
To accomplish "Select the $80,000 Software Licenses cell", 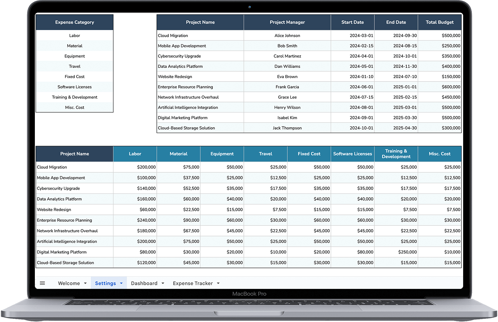I will pos(352,252).
